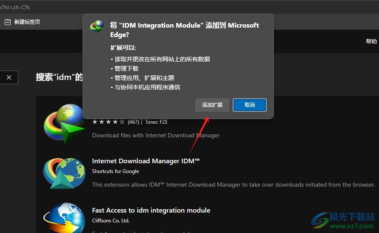Click the new tab page icon beside 新建标签页

coord(8,22)
